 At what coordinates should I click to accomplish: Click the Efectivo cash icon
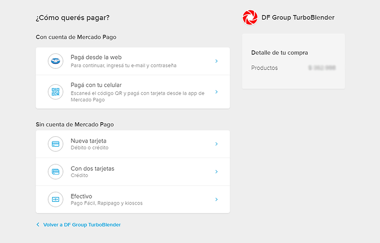click(x=55, y=199)
